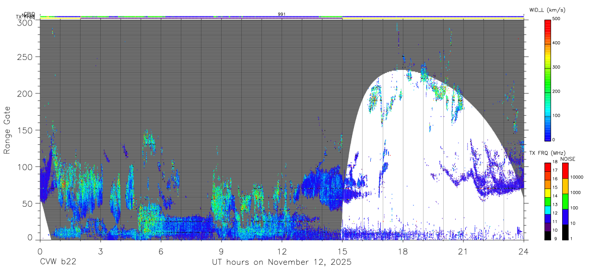Pick the cyan 12–13 MHz TX frequency swatch

(547, 210)
